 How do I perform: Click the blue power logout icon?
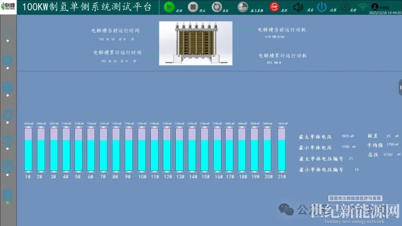(x=322, y=7)
